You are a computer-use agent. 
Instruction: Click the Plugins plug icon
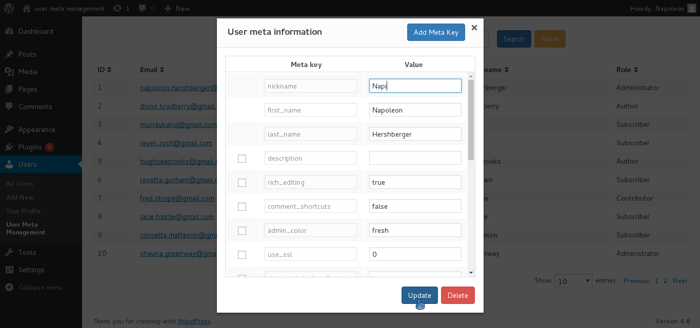click(x=9, y=147)
